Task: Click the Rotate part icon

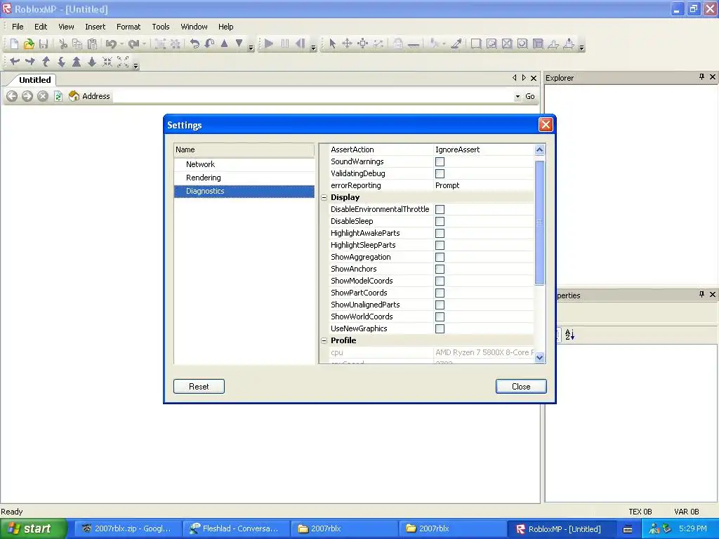Action: tap(194, 44)
